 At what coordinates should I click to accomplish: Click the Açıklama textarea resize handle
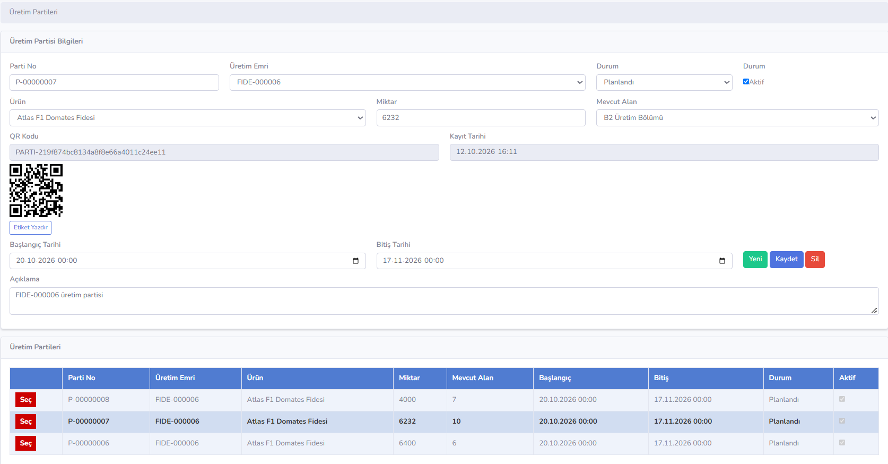pos(874,311)
